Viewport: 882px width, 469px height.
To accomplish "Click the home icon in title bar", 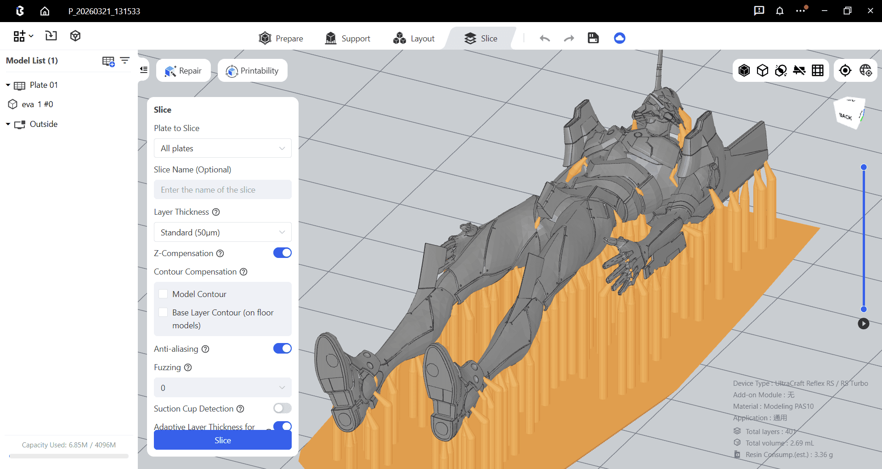I will (45, 11).
